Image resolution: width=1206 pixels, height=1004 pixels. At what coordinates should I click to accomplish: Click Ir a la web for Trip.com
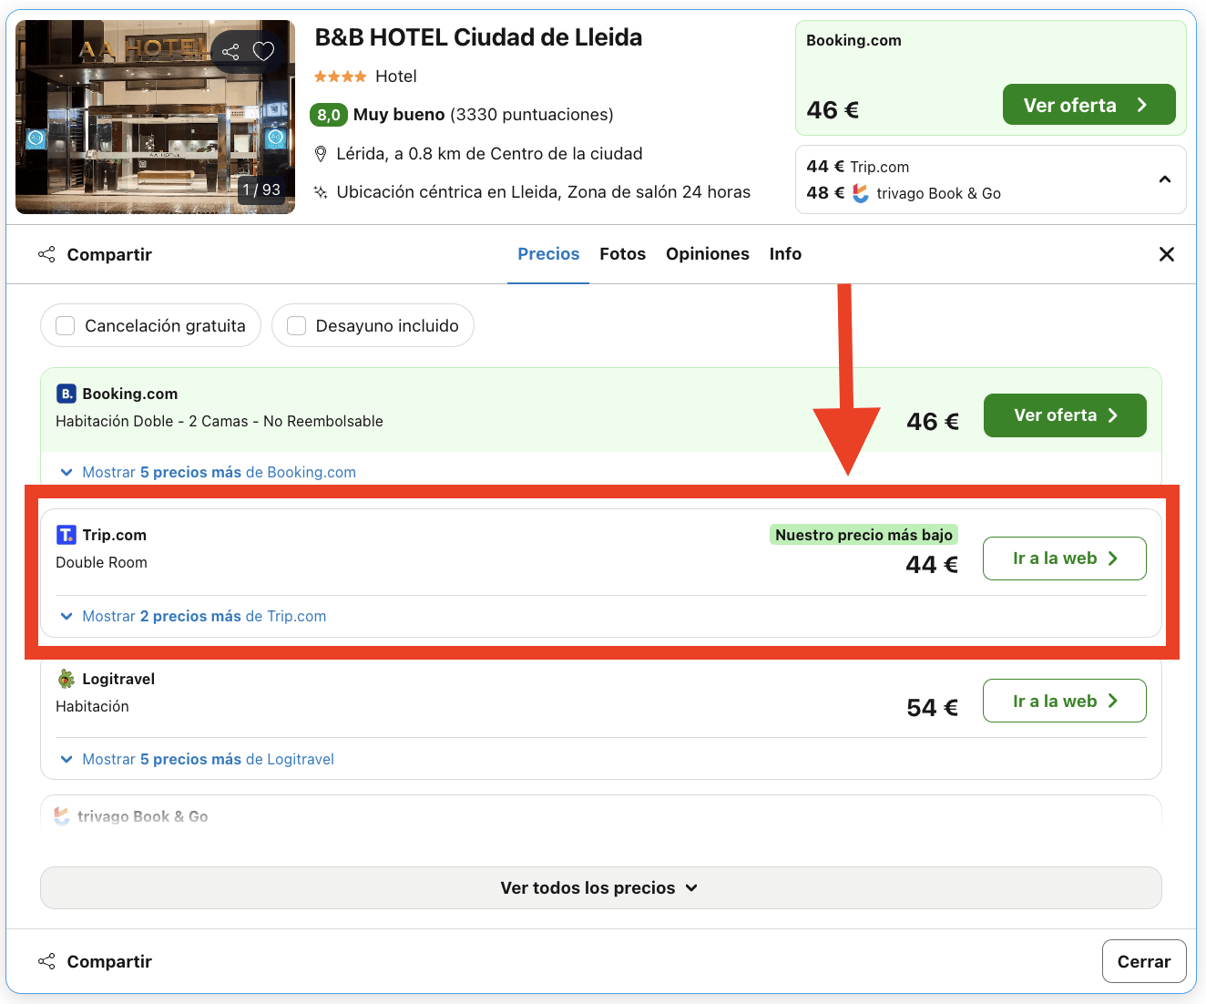pyautogui.click(x=1065, y=558)
